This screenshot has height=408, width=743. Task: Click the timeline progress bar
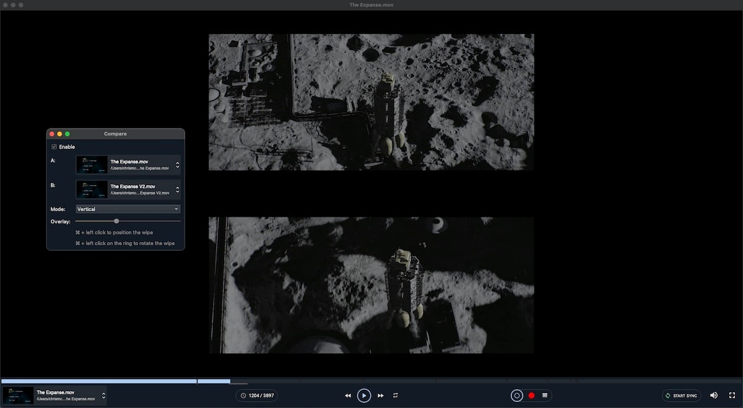click(371, 381)
